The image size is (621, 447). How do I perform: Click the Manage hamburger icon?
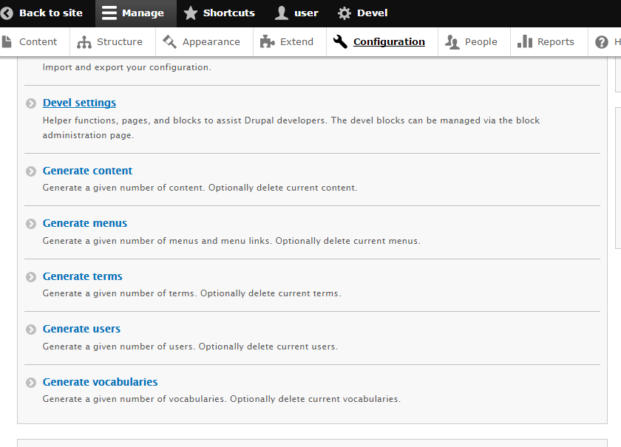109,13
